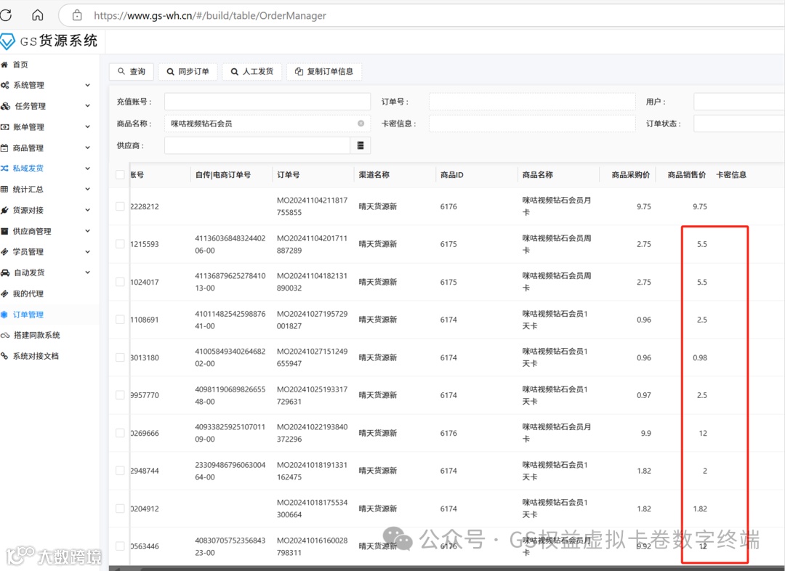Viewport: 785px width, 571px height.
Task: Check the row with account 1215593
Action: click(x=120, y=244)
